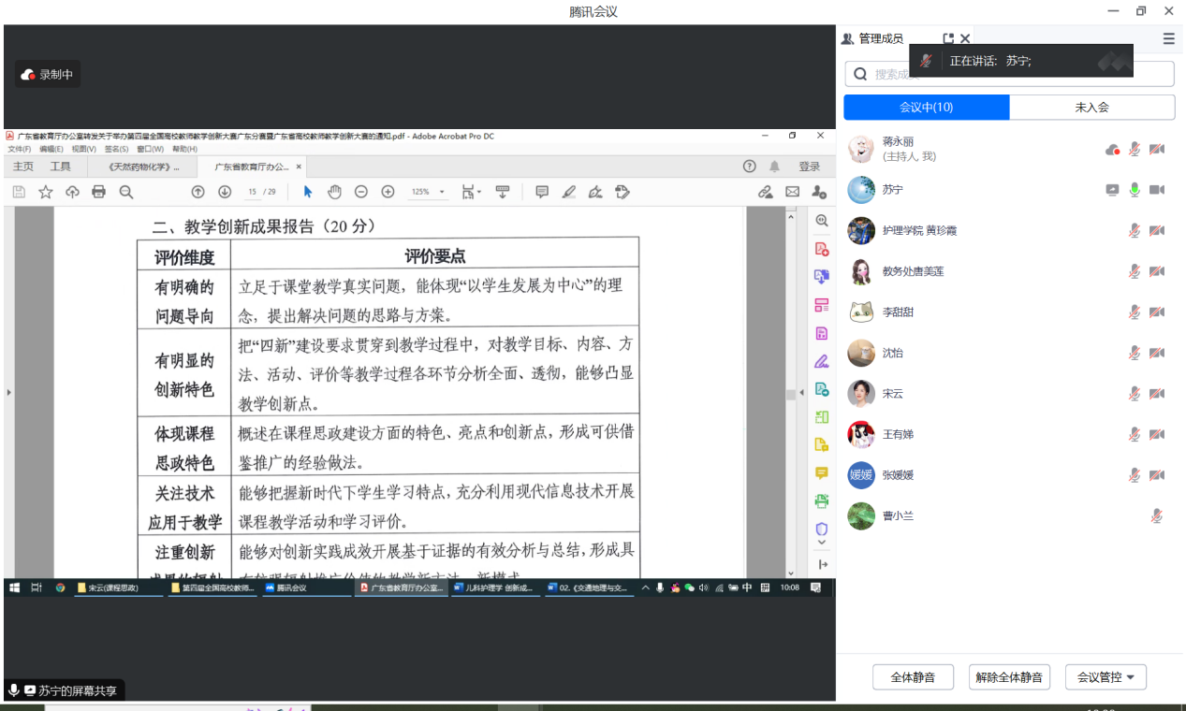Click the 解除全体静音 button
Viewport: 1186px width, 711px height.
pyautogui.click(x=1008, y=677)
